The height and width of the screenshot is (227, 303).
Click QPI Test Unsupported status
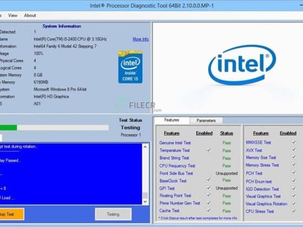point(227,188)
